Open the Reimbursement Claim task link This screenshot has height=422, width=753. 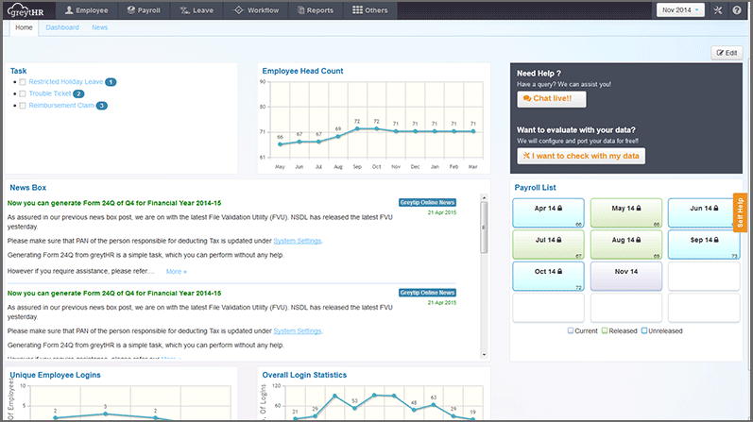[61, 105]
